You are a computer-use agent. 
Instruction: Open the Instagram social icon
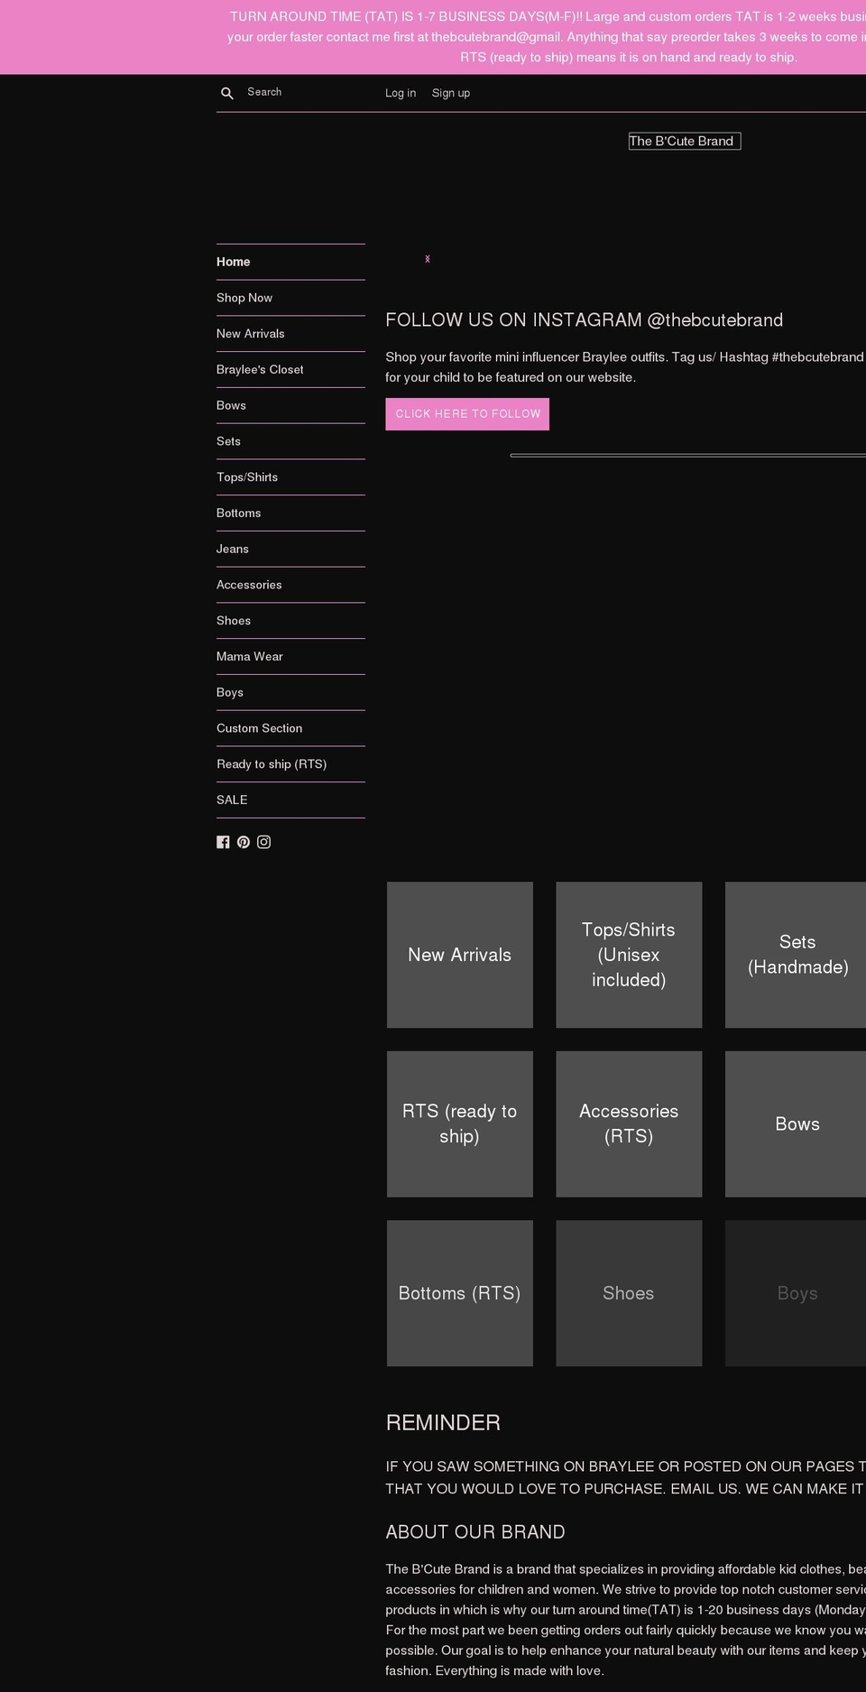(x=263, y=842)
